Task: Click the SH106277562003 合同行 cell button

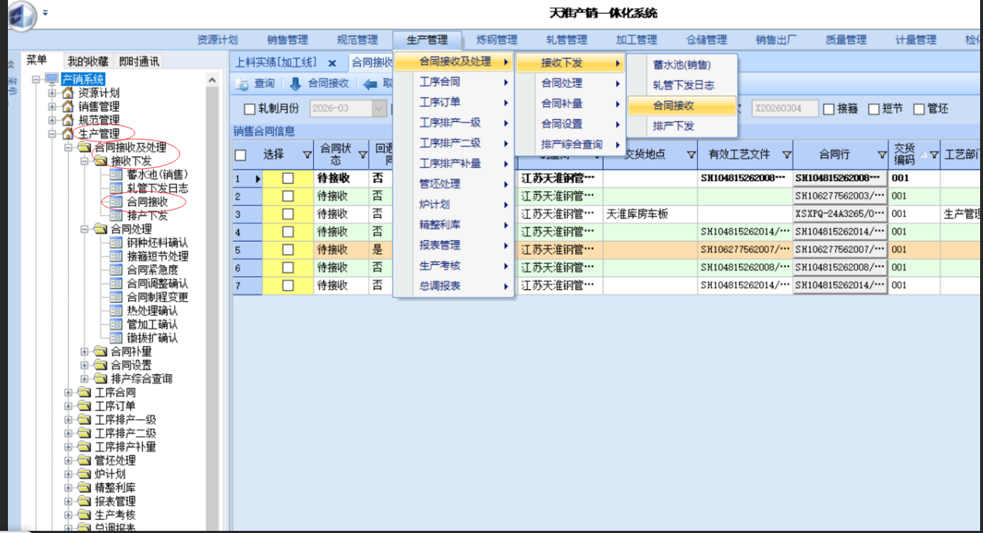Action: (x=839, y=196)
